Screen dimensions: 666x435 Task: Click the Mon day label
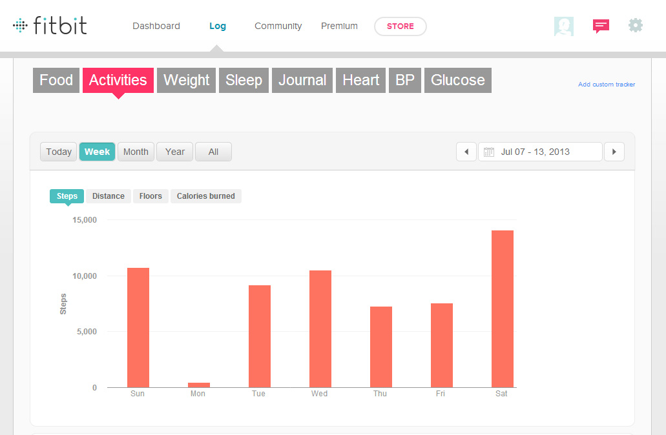(x=198, y=394)
